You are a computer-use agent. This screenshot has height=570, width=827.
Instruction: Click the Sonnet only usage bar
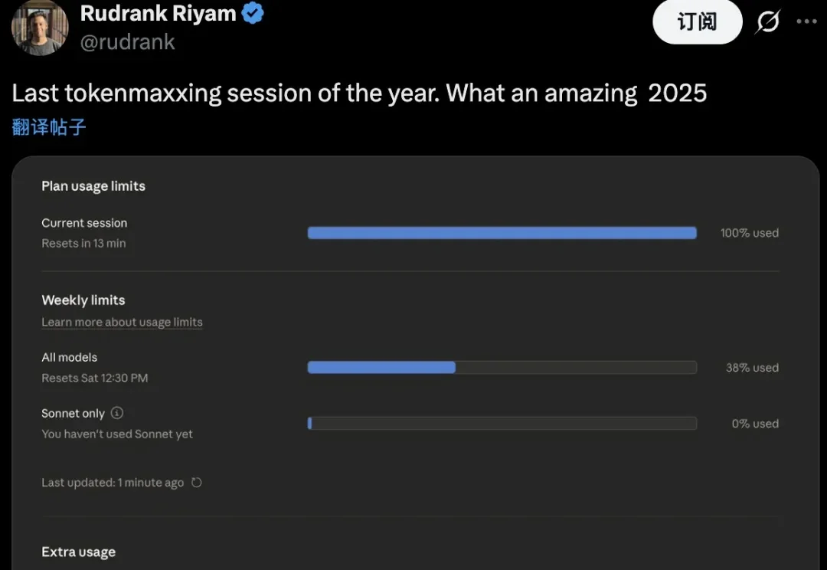click(502, 424)
